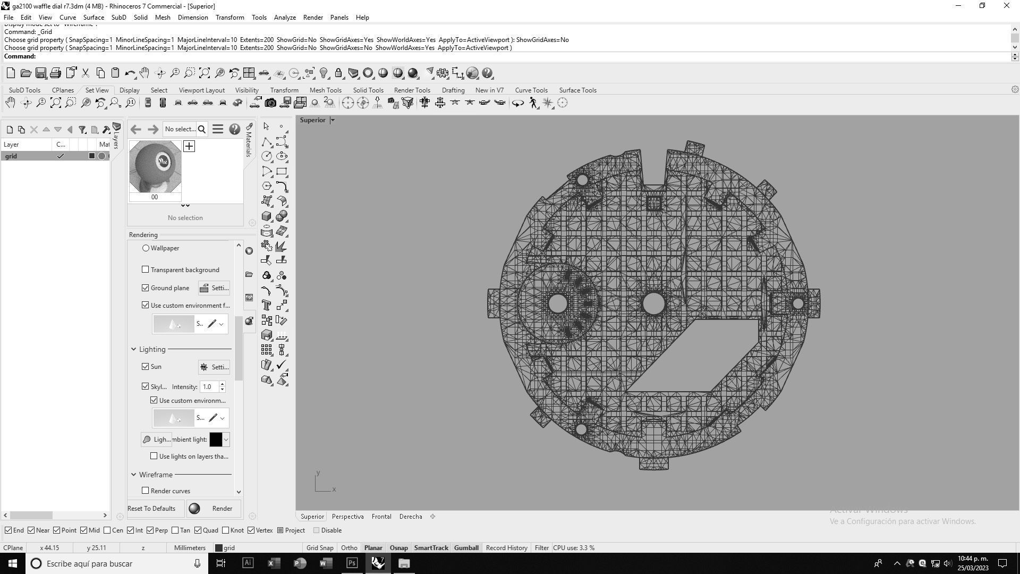Click the ambient light black color swatch
This screenshot has width=1020, height=574.
click(216, 440)
